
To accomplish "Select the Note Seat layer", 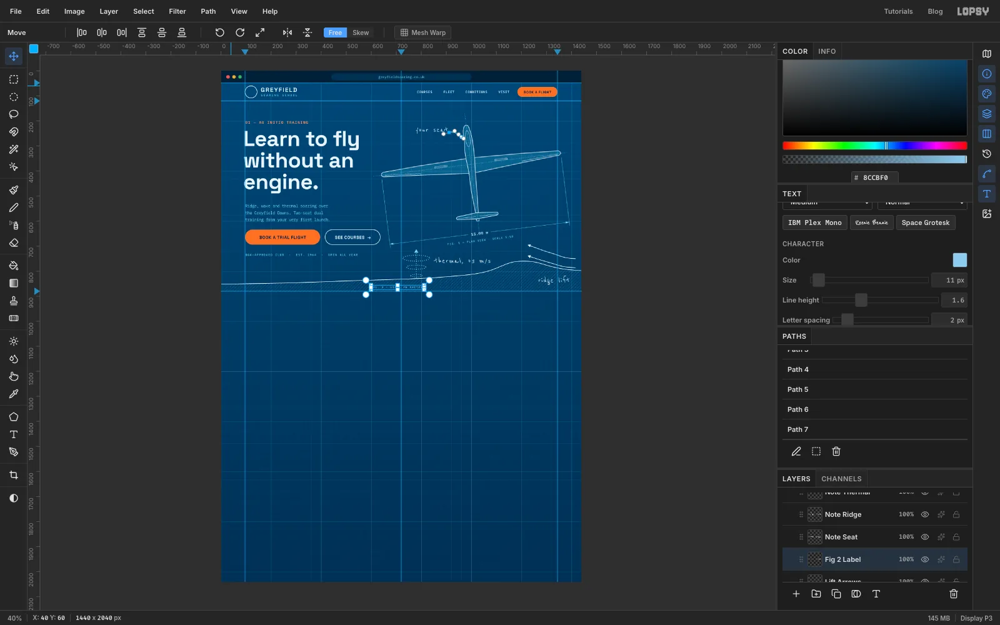I will click(x=875, y=537).
